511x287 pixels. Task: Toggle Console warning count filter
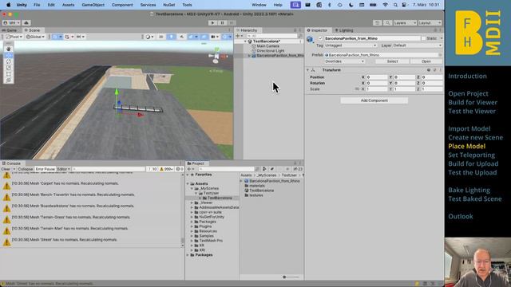(166, 169)
